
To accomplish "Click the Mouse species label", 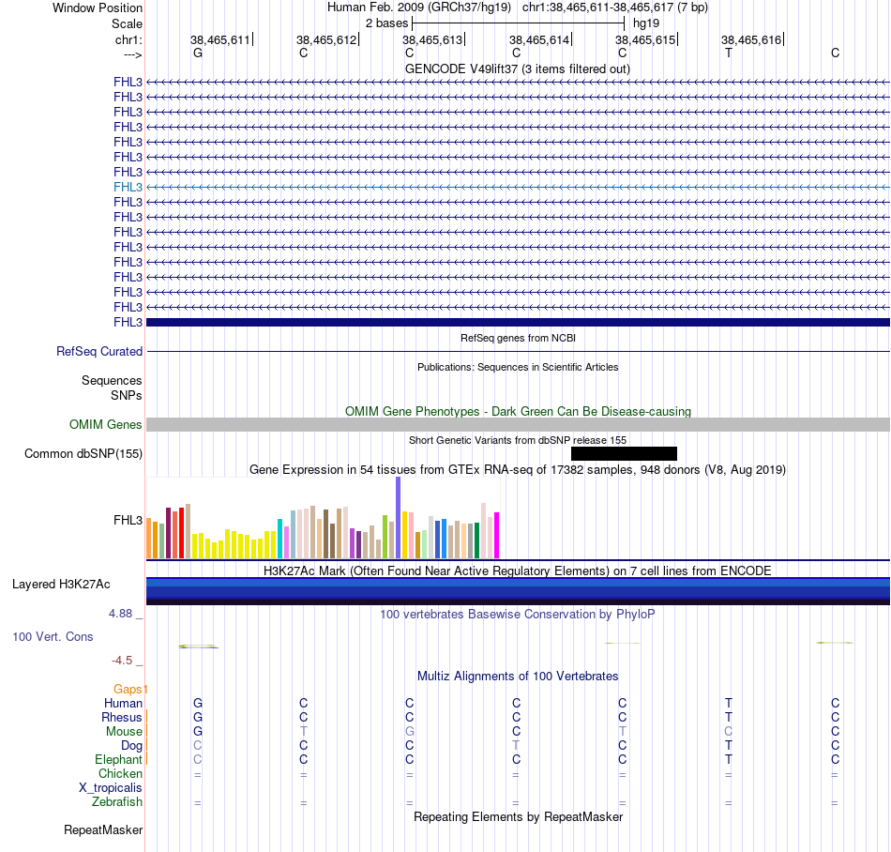I will pos(124,732).
